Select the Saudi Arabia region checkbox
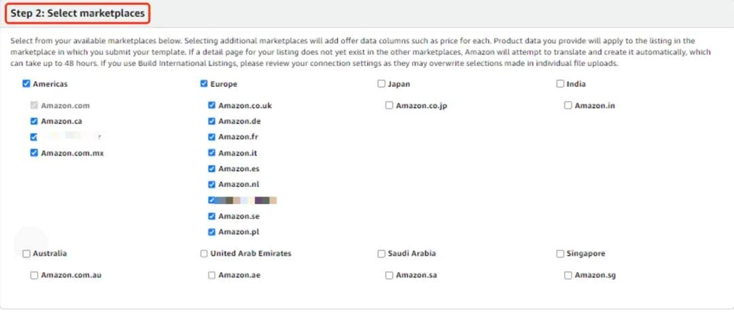 pos(381,254)
